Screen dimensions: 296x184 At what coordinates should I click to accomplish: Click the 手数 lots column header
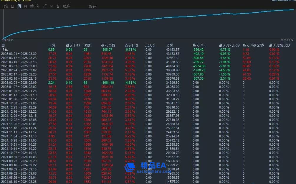pos(52,46)
